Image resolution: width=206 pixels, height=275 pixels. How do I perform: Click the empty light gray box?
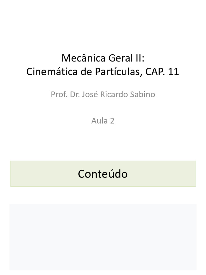[x=103, y=237]
